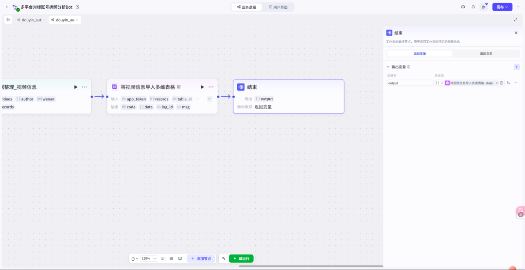Click the 结束 panel header icon
This screenshot has width=525, height=270.
tap(389, 33)
